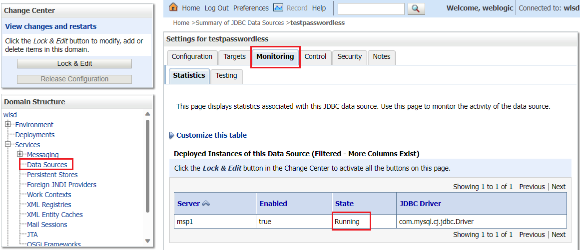
Task: Select Data Sources in Domain Structure
Action: point(47,165)
